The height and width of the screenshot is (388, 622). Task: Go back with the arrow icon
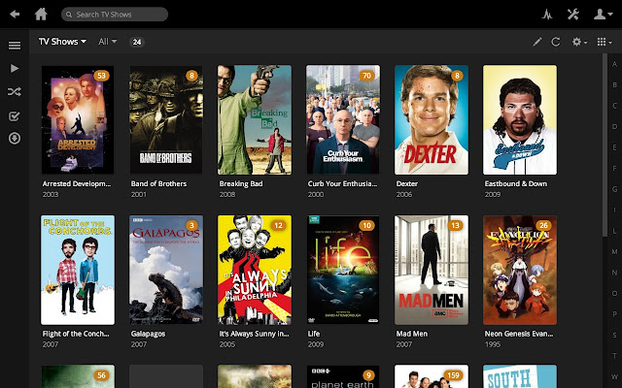pyautogui.click(x=15, y=15)
